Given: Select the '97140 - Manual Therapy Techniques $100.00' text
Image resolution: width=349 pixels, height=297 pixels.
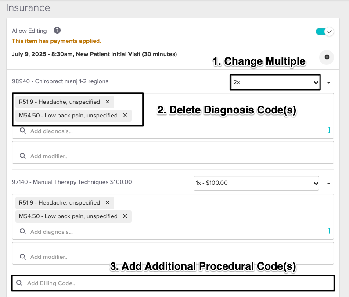Looking at the screenshot, I should coord(72,182).
